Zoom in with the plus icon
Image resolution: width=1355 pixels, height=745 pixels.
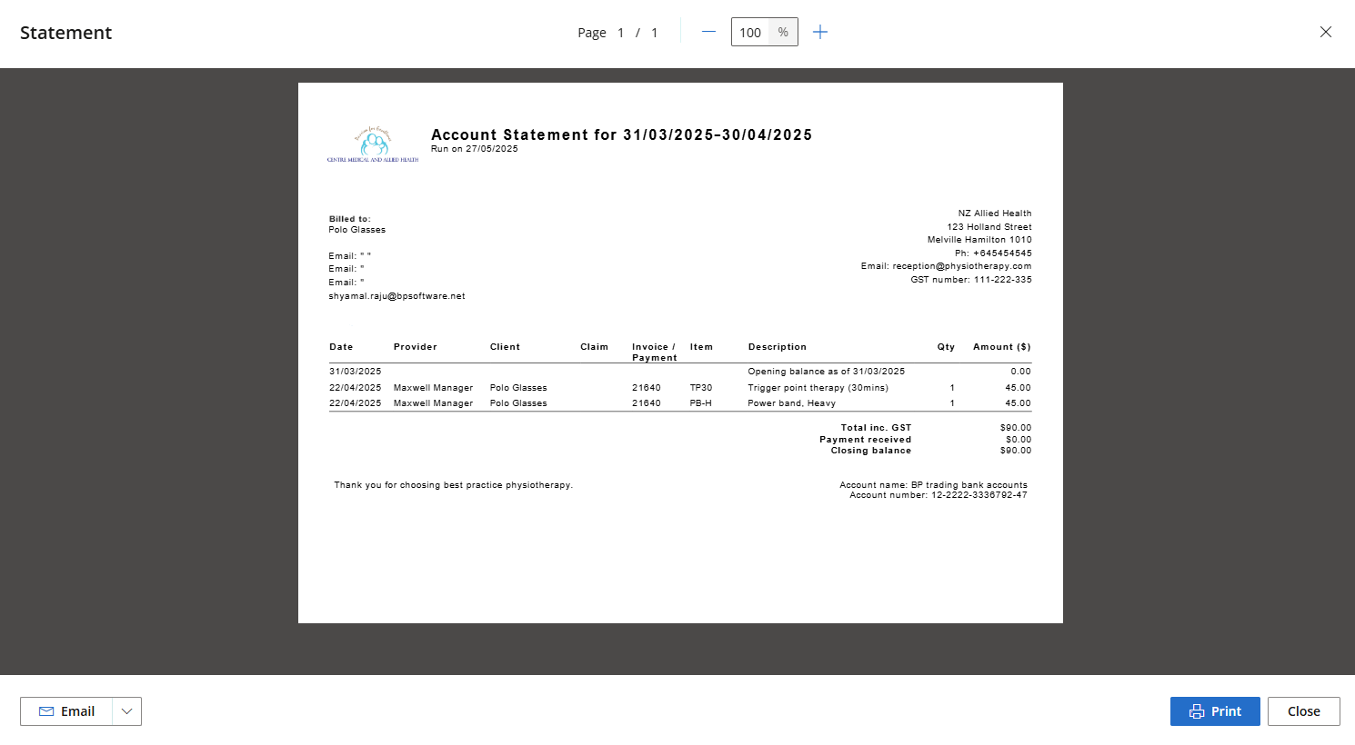click(x=820, y=32)
